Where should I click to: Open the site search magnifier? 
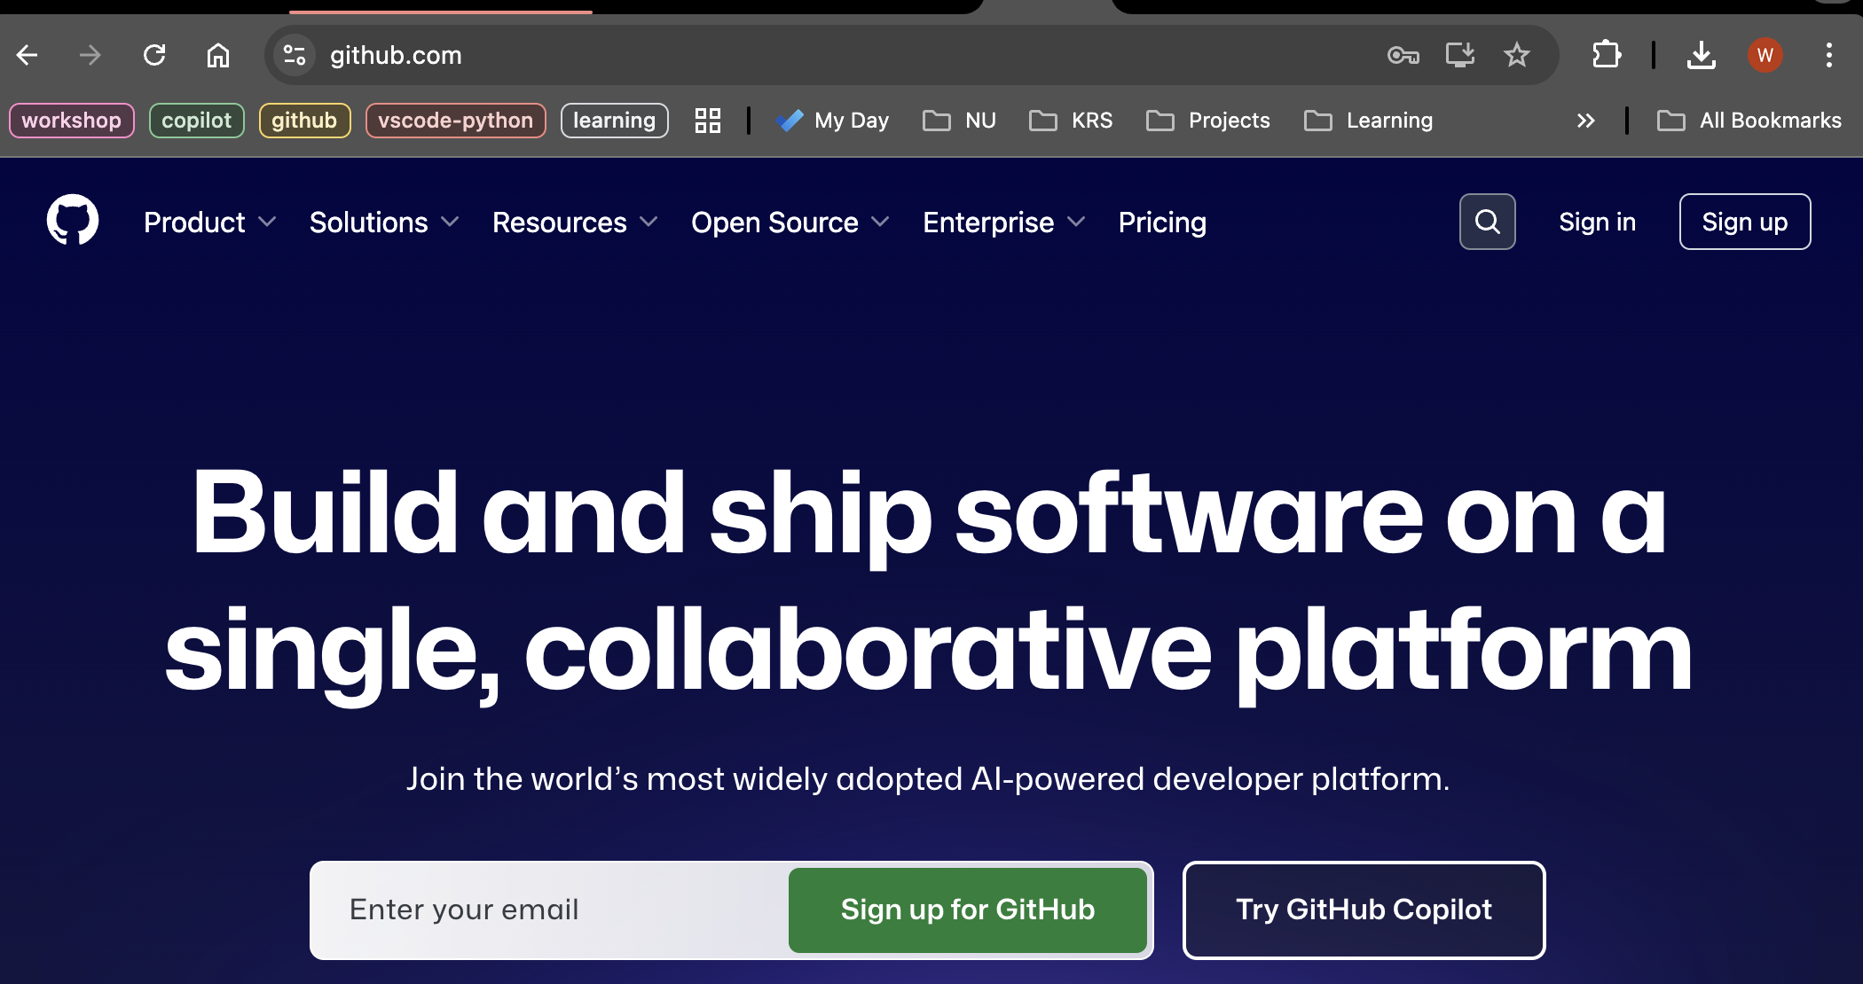pyautogui.click(x=1487, y=222)
